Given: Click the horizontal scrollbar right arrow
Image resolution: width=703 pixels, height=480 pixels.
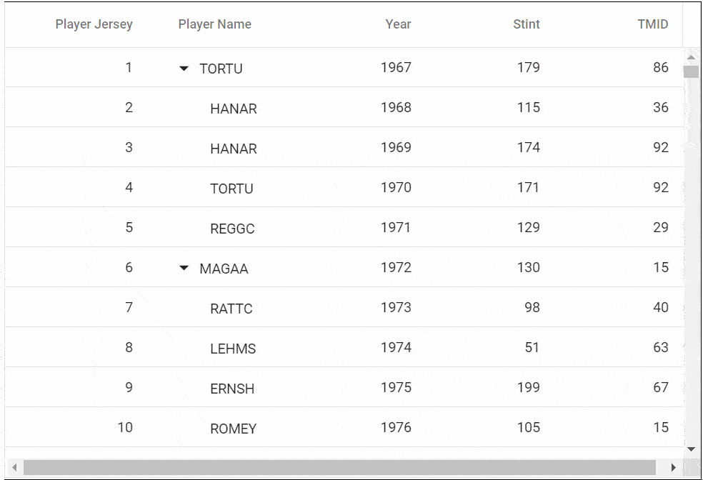Looking at the screenshot, I should tap(673, 467).
